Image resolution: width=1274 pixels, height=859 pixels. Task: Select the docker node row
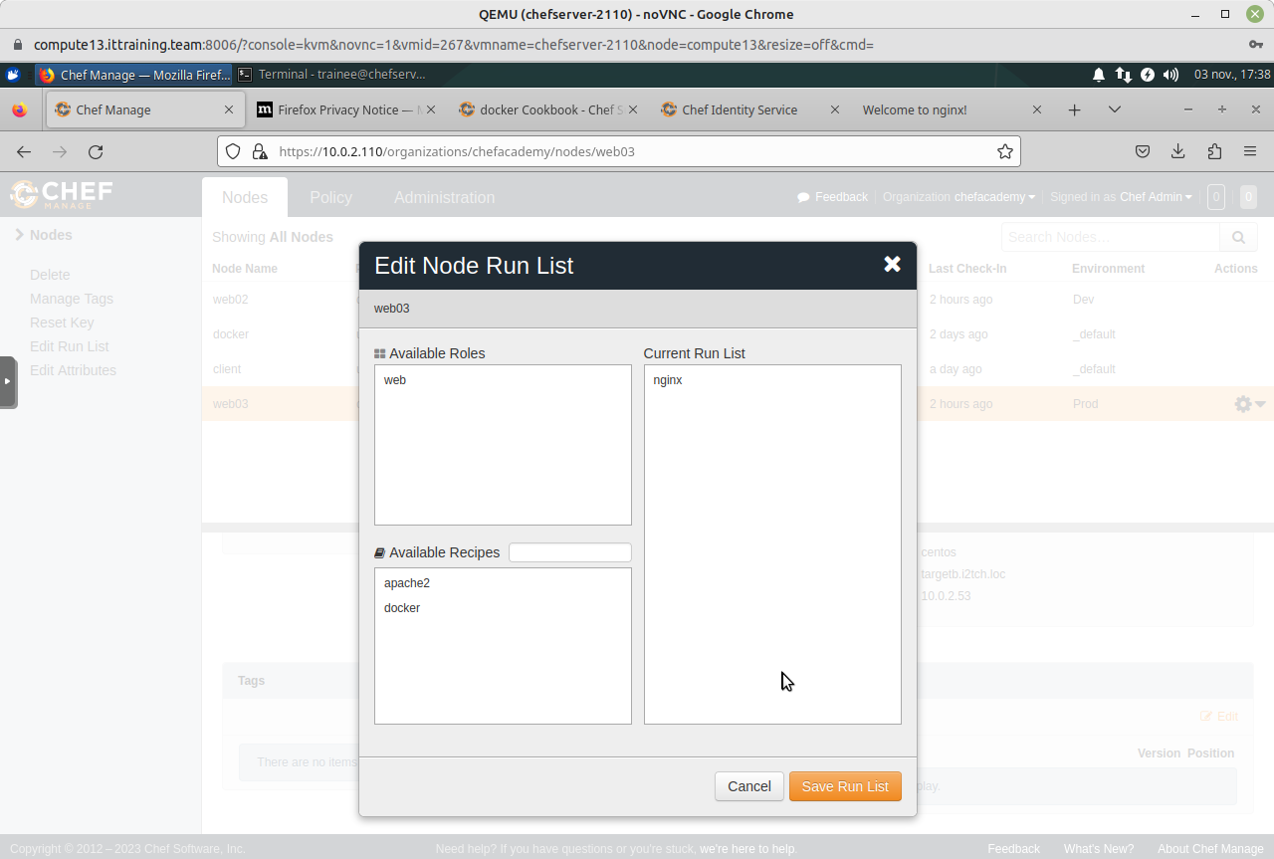pos(738,334)
